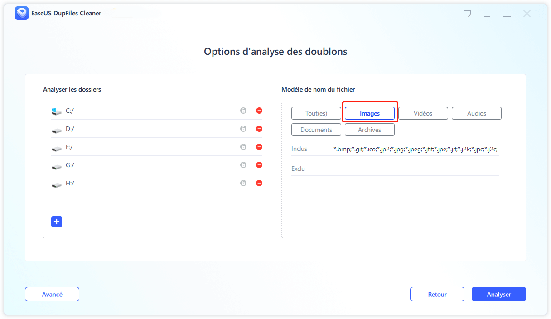Click the drive icon beside F:/
Image resolution: width=551 pixels, height=319 pixels.
pyautogui.click(x=56, y=146)
